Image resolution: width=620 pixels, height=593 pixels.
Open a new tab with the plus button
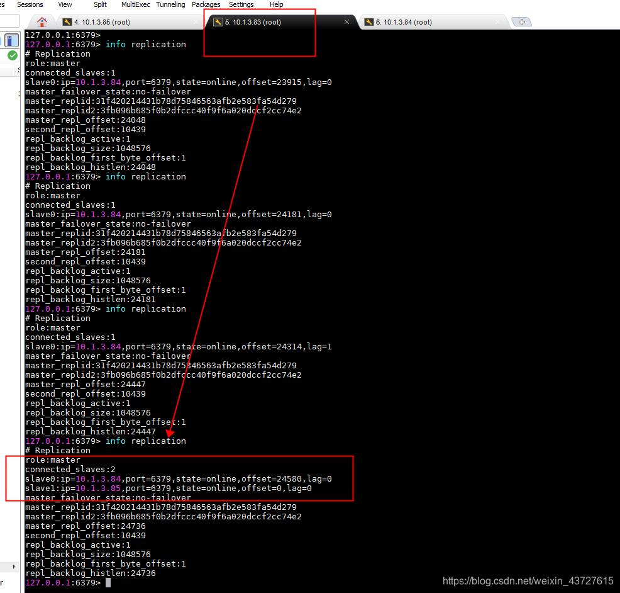(521, 22)
